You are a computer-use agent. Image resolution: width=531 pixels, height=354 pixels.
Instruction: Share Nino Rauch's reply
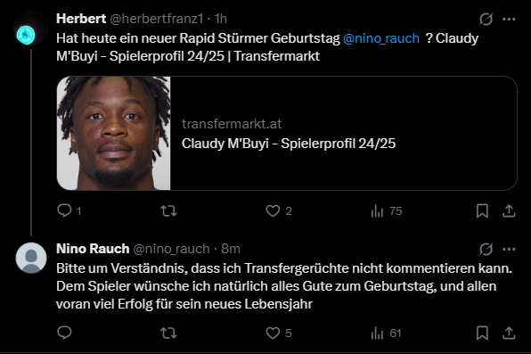509,333
